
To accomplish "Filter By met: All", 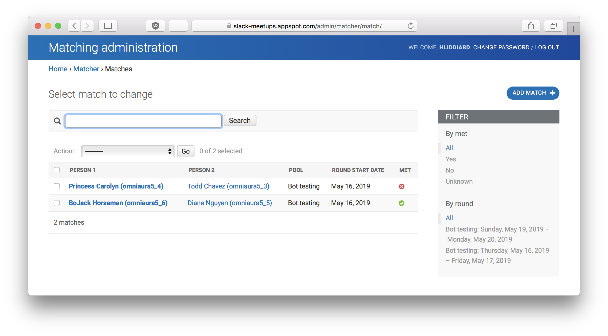I will pyautogui.click(x=449, y=148).
